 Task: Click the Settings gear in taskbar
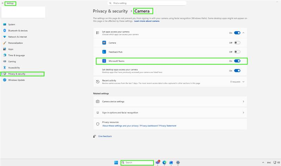178,162
